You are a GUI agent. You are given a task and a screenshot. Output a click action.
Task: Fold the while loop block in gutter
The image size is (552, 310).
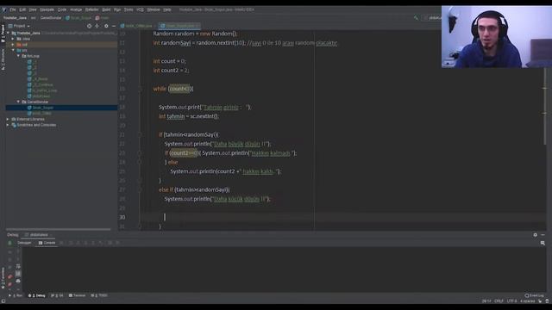pyautogui.click(x=140, y=89)
